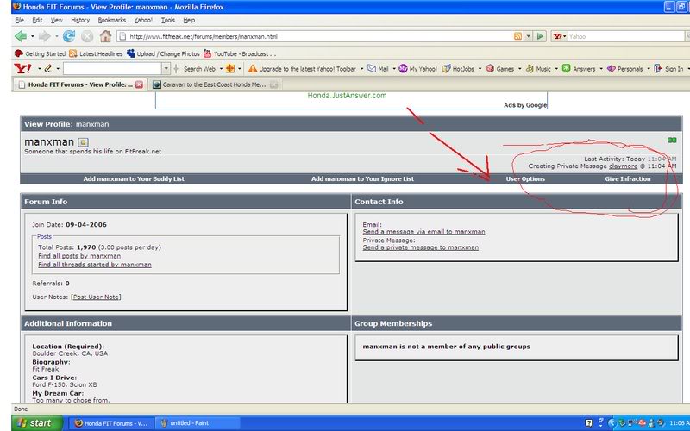The height and width of the screenshot is (431, 690).
Task: Open the Bookmarks menu
Action: click(112, 20)
